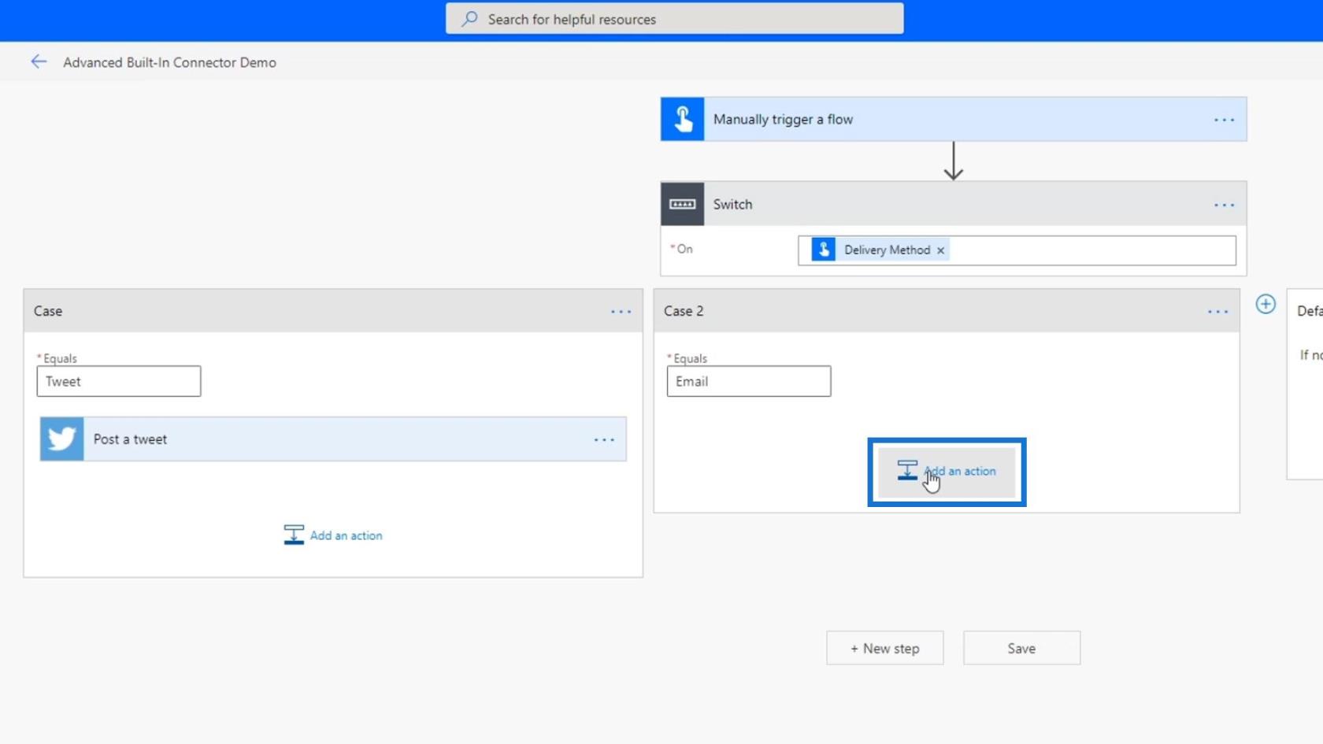1323x744 pixels.
Task: Open the Case 2 options ellipsis menu
Action: (1217, 312)
